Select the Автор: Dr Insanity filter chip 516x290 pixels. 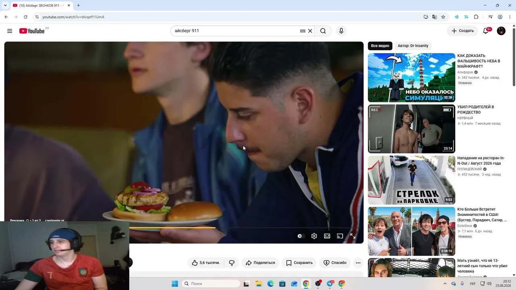pos(413,46)
